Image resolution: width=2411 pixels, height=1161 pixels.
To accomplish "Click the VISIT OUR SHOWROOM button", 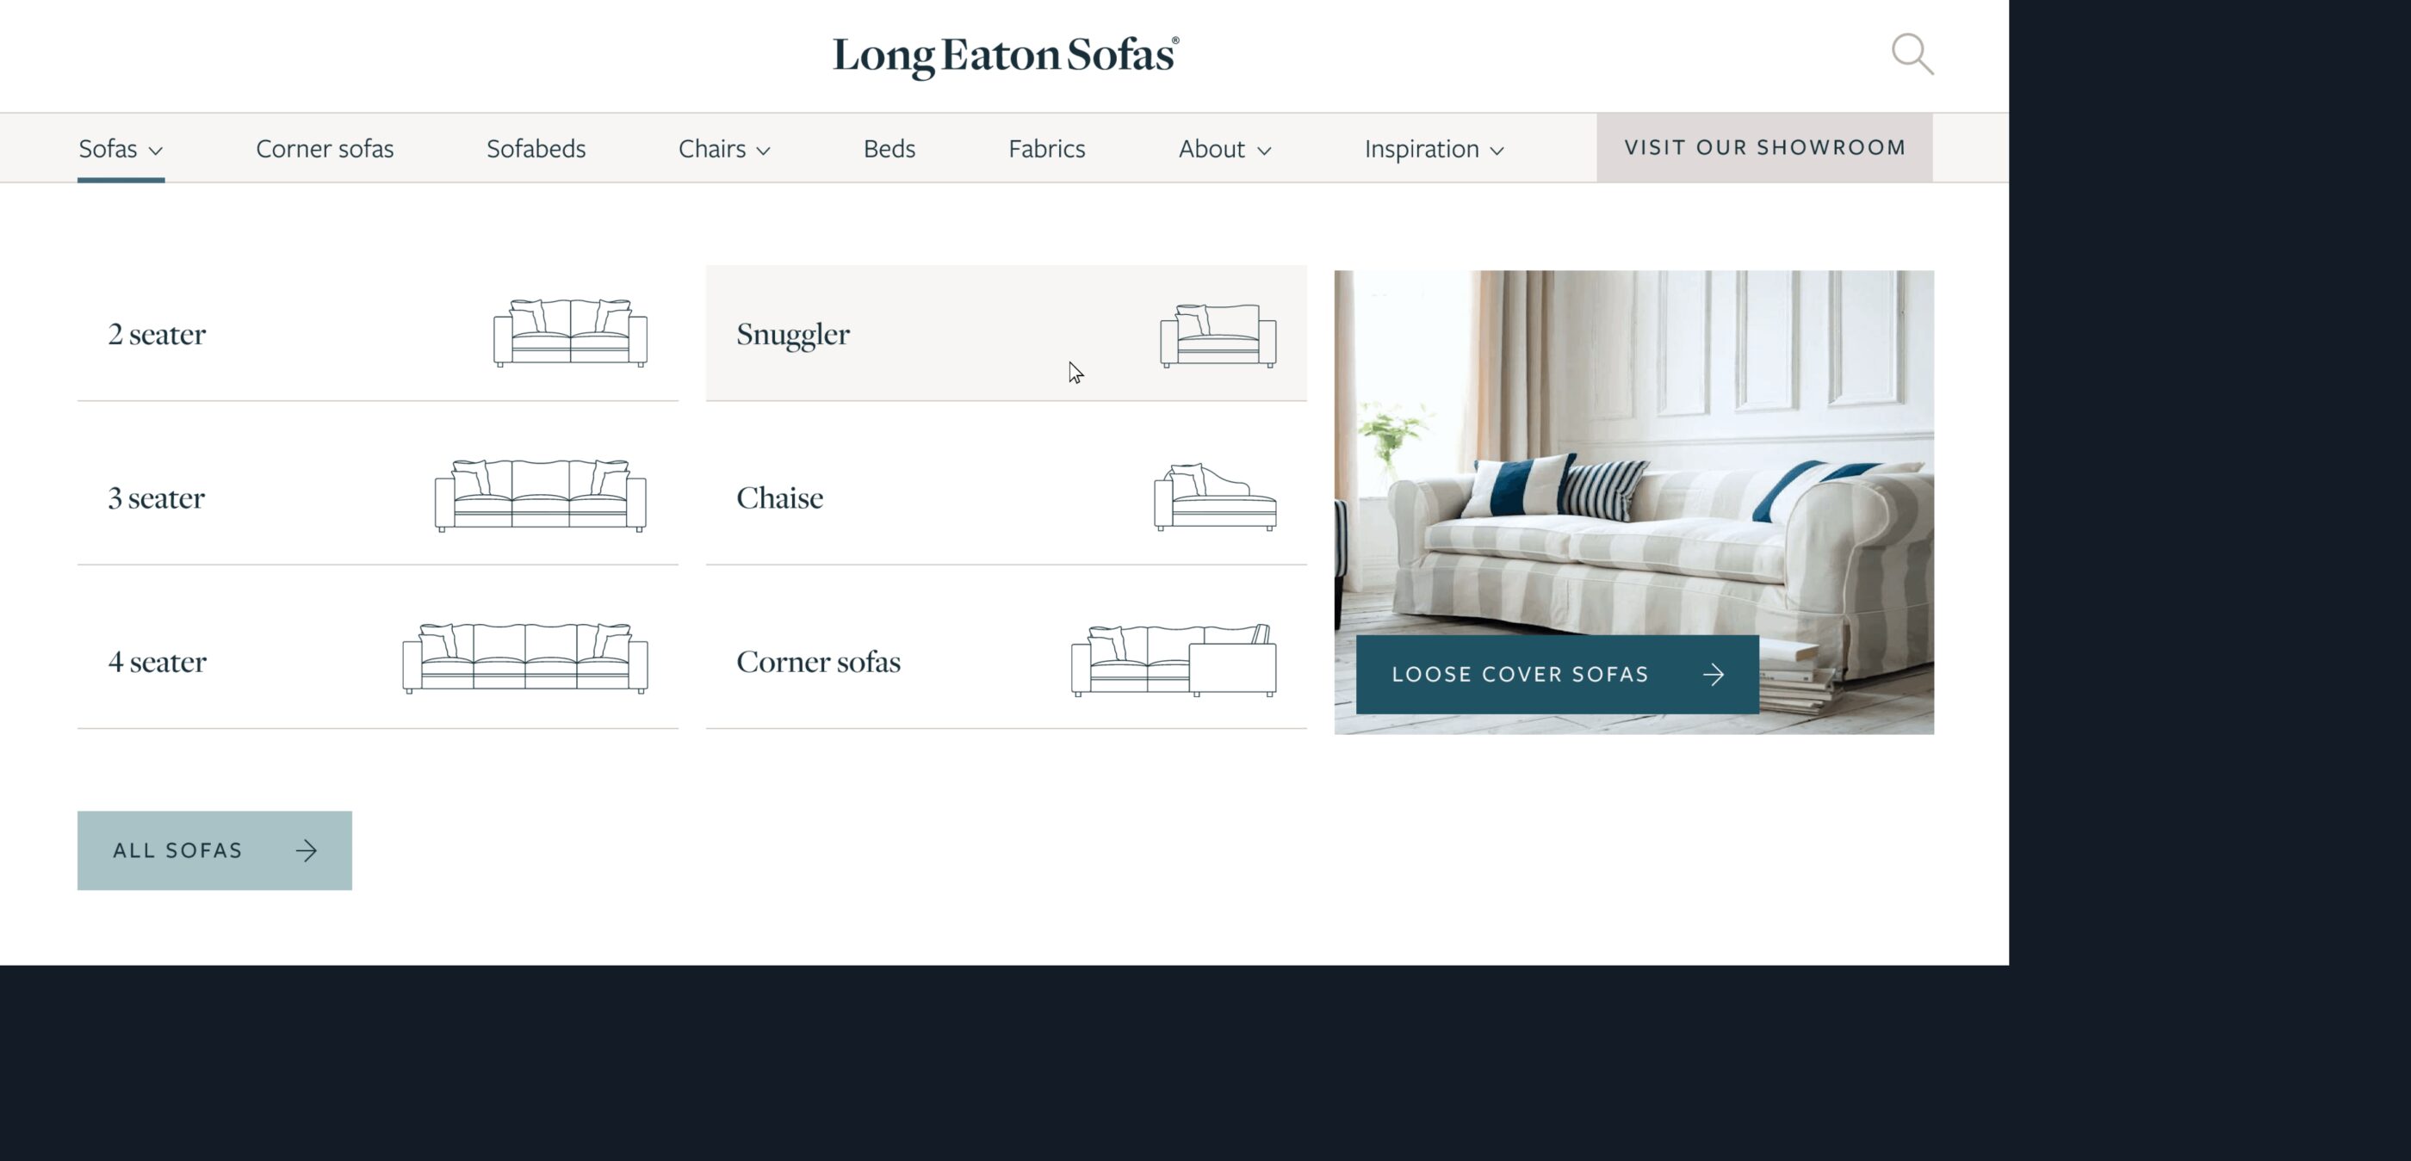I will (1765, 148).
